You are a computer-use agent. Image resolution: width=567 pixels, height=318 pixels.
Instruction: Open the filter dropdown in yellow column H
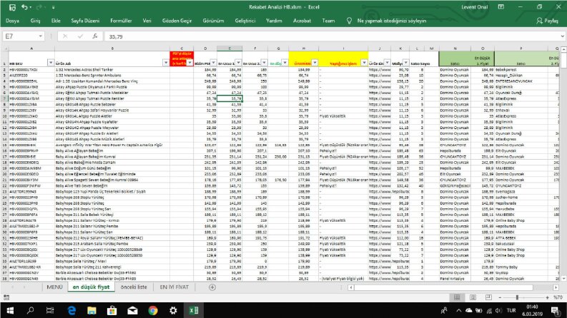315,63
